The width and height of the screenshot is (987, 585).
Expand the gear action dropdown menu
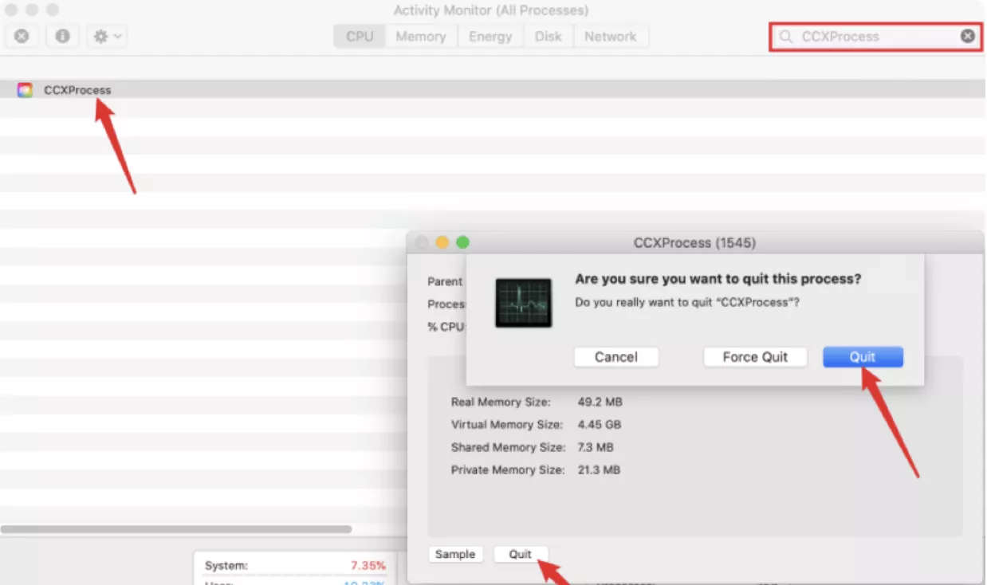(x=107, y=36)
